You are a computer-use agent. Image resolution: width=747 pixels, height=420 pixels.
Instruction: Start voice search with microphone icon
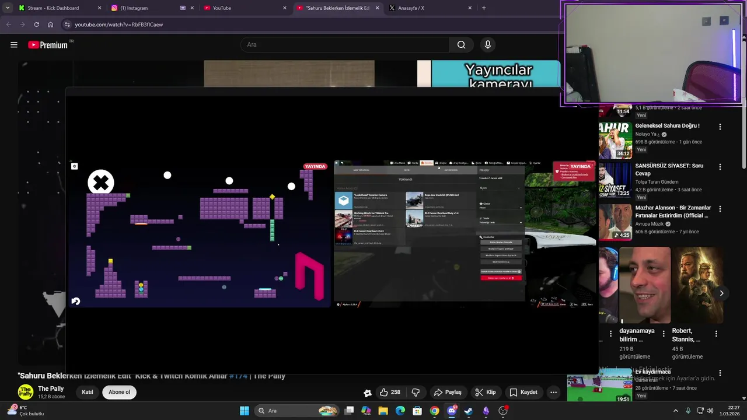pos(488,45)
